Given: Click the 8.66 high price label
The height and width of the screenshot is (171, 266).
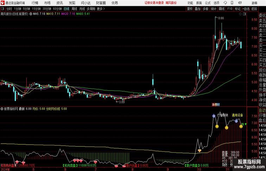Looking at the screenshot, I should point(221,18).
